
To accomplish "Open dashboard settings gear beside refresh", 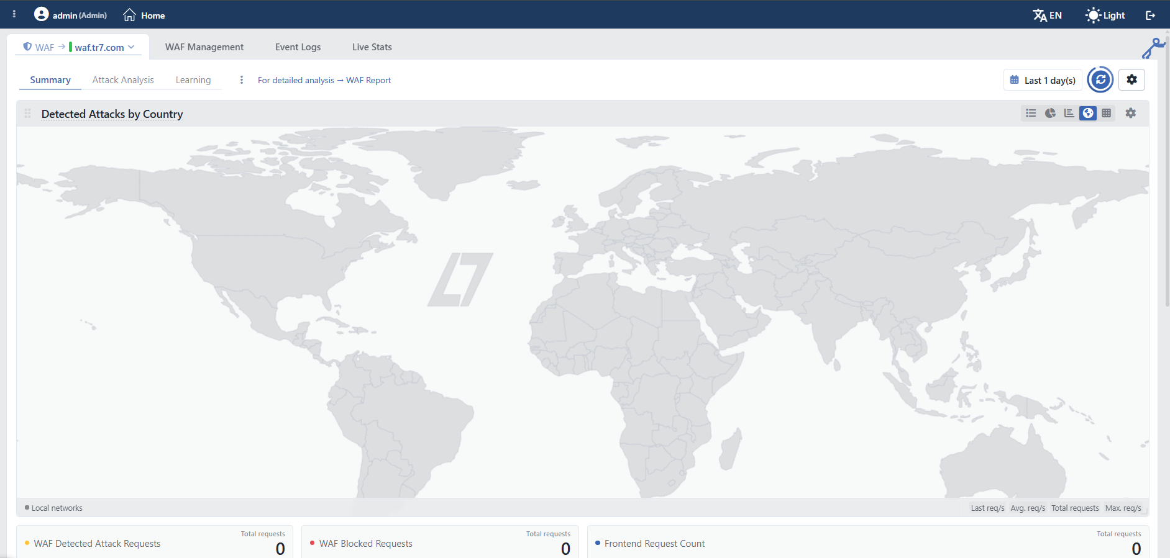I will [x=1131, y=79].
